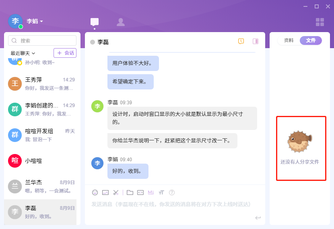Open chat history clock icon
This screenshot has width=334, height=229.
[x=241, y=41]
